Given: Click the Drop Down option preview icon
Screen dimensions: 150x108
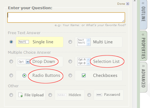Looking at the screenshot, I should 24,62.
